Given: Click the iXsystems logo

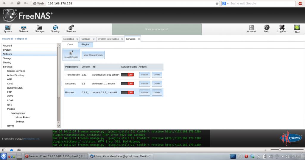Looking at the screenshot, I should click(291, 138).
